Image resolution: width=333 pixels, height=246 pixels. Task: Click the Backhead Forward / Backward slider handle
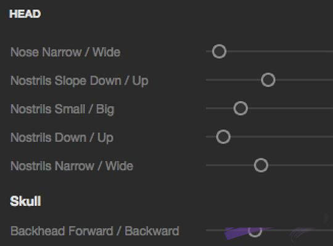255,230
